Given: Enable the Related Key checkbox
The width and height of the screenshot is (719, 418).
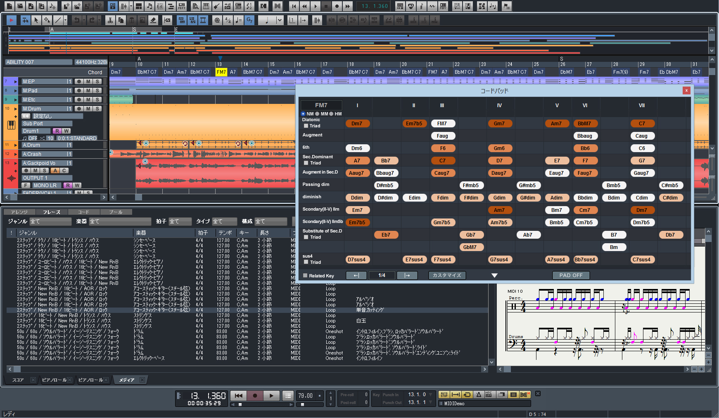Looking at the screenshot, I should point(305,276).
